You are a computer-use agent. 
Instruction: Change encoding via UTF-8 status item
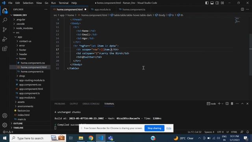click(x=220, y=132)
